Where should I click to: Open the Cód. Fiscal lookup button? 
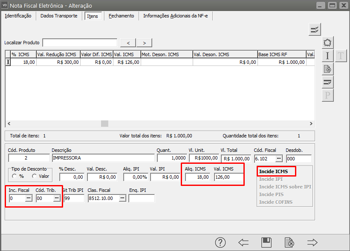coord(279,158)
